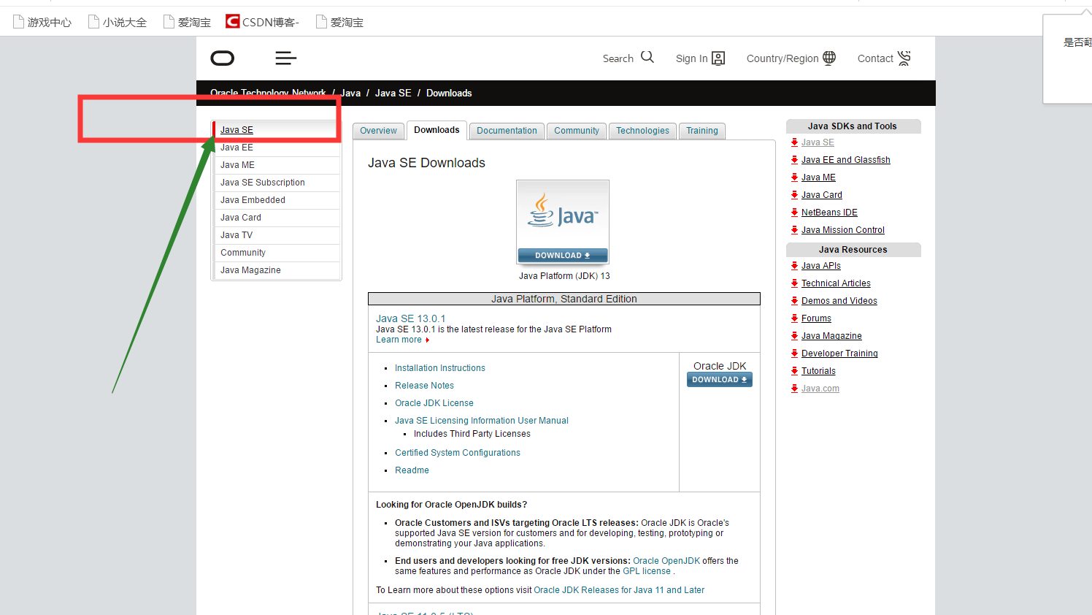Click the download icon beside NetBeans IDE
1092x615 pixels.
[794, 212]
